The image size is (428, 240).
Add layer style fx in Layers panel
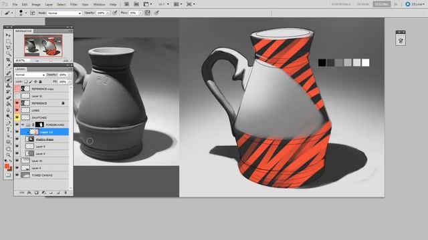29,193
